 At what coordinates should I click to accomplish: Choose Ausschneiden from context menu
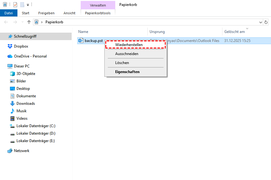point(126,54)
